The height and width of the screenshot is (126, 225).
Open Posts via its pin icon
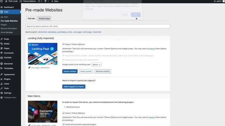1,39
